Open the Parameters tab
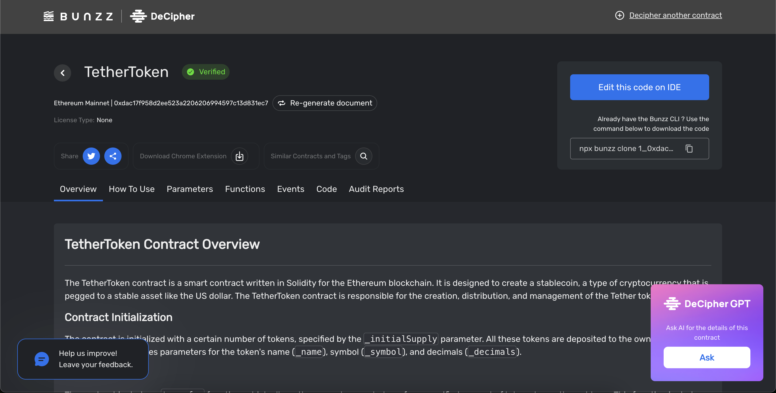The width and height of the screenshot is (776, 393). (189, 189)
